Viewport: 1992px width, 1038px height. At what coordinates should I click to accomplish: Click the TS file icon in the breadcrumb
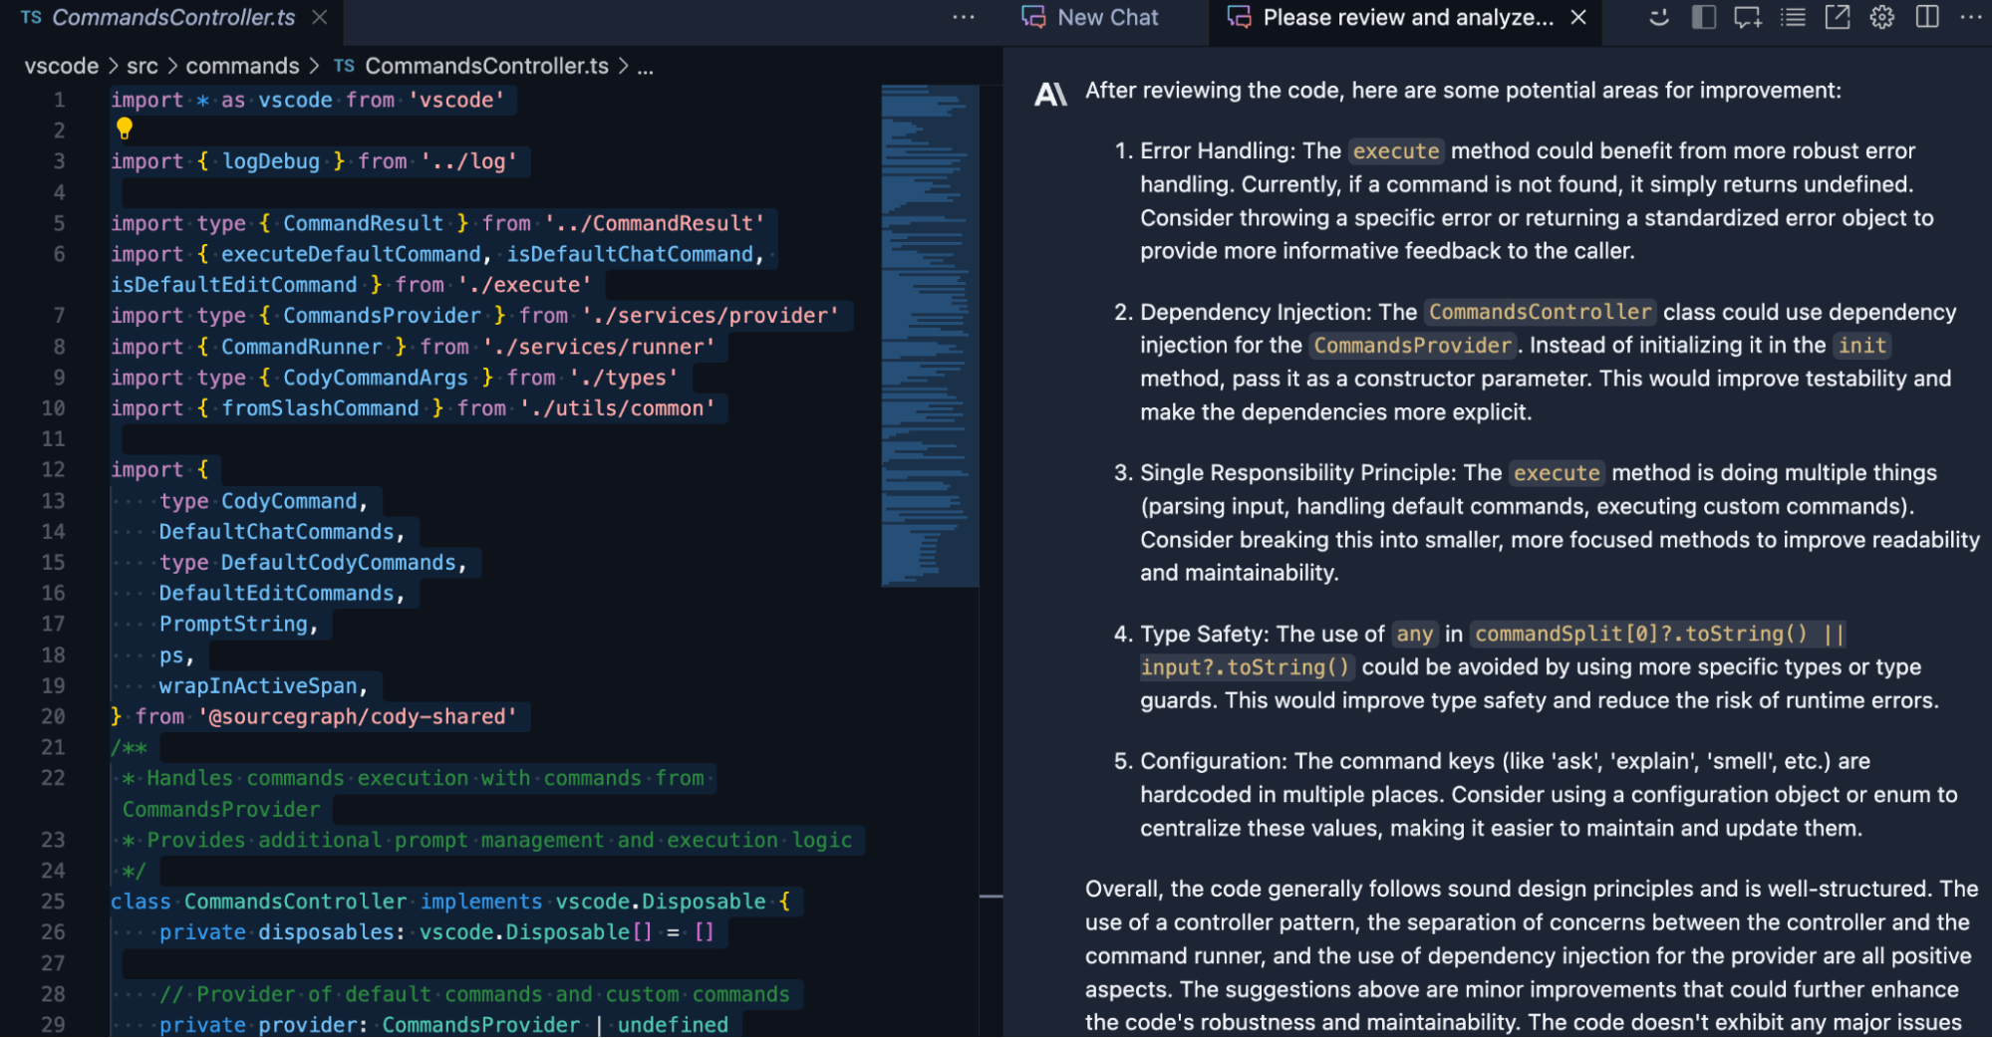point(344,66)
